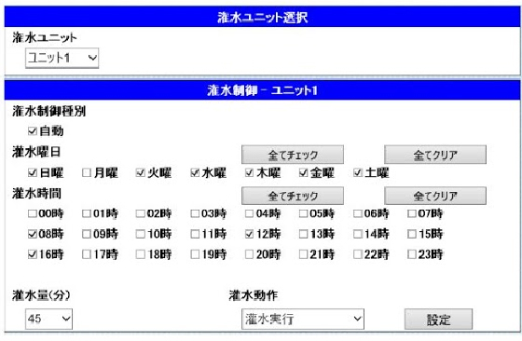Check the 23時 checkbox
522x341 pixels.
coord(412,255)
